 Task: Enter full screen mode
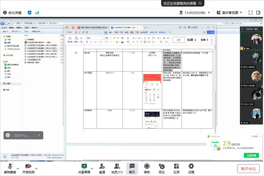(x=251, y=13)
